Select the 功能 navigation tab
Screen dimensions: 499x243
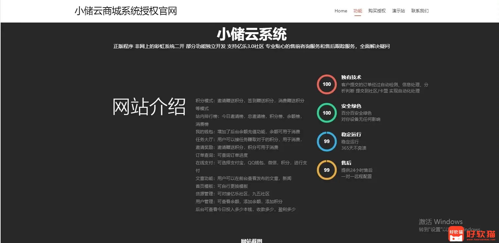click(x=358, y=11)
